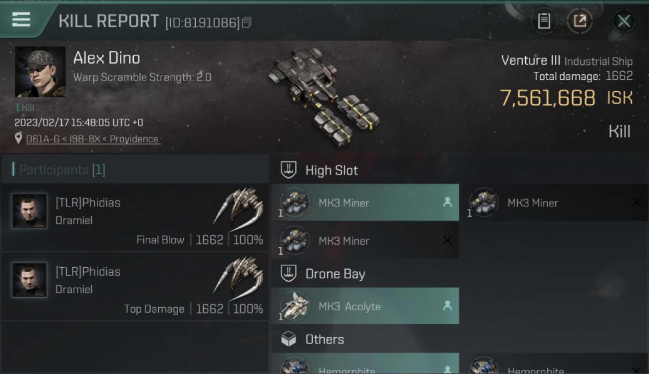
Task: Click the clipboard report icon
Action: click(x=544, y=21)
